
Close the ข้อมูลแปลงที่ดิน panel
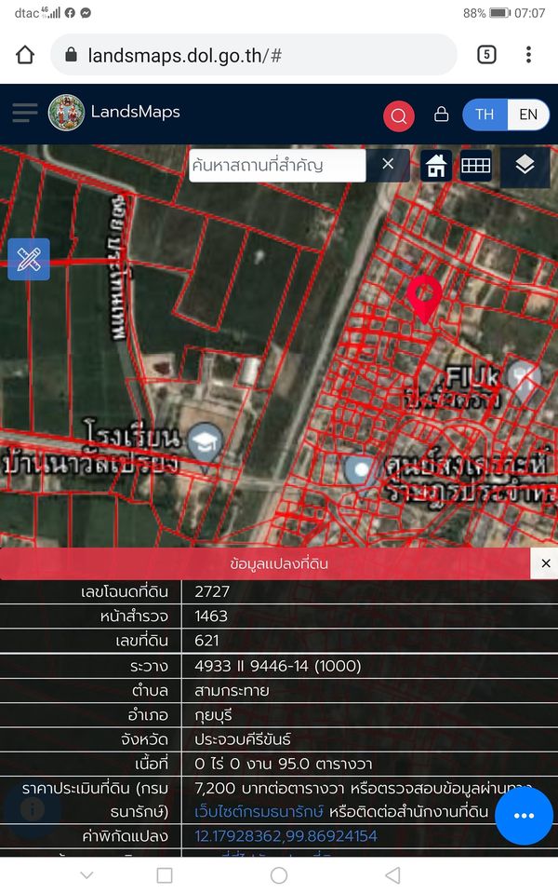545,563
